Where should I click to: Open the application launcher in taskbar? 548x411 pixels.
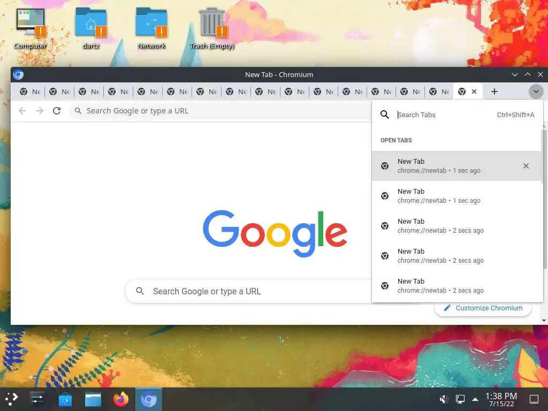(12, 399)
